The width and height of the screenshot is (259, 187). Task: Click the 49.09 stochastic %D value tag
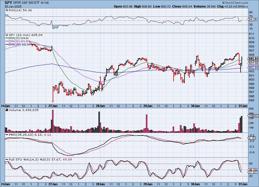pos(253,170)
